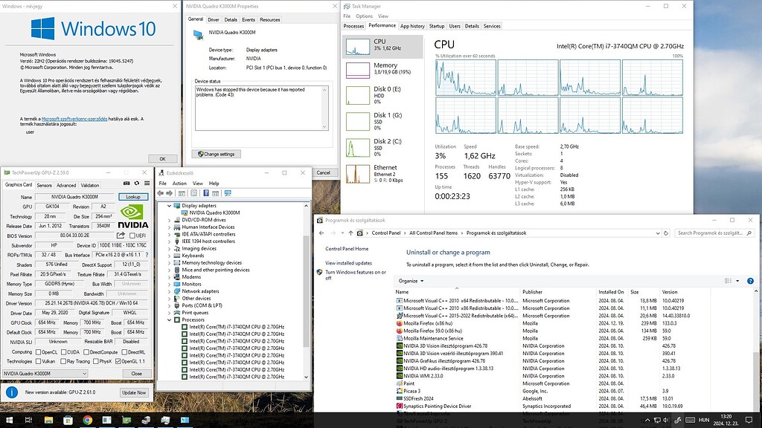The width and height of the screenshot is (762, 428).
Task: Click Scan for hardware changes toolbar icon
Action: coord(228,194)
